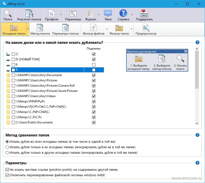
Task: Click the folder list scrollbar thumb
Action: 197,70
